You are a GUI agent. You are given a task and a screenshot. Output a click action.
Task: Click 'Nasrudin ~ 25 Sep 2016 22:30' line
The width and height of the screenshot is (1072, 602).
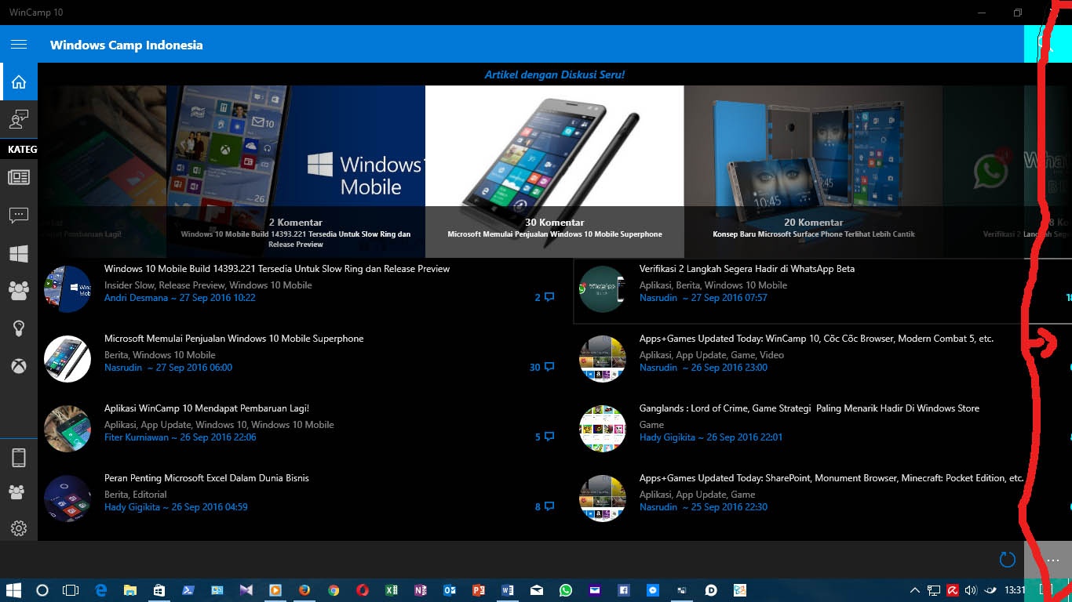point(703,507)
